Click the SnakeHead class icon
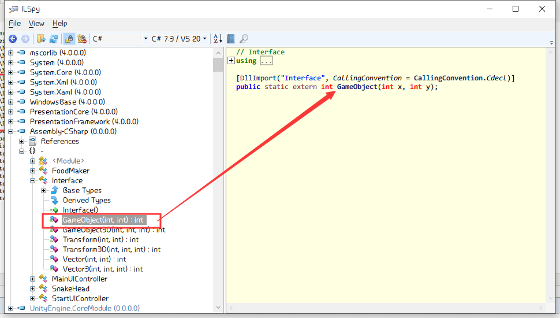 click(x=43, y=289)
